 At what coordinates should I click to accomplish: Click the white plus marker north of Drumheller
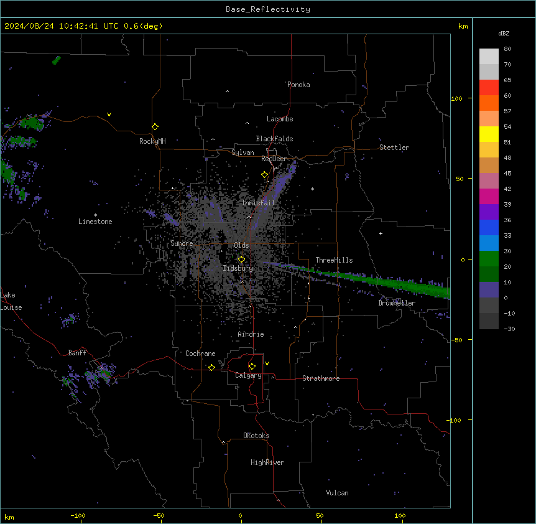pyautogui.click(x=381, y=233)
